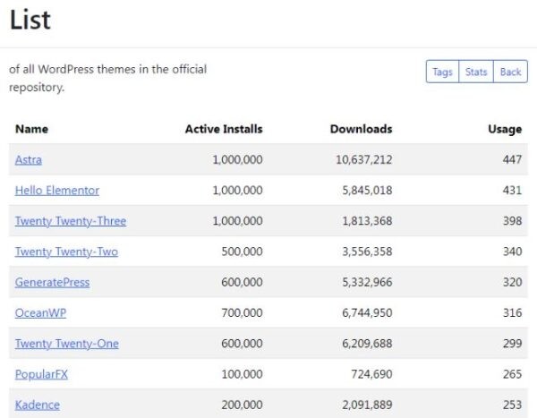Open the Twenty Twenty-Two theme
Image resolution: width=537 pixels, height=418 pixels.
pyautogui.click(x=66, y=252)
